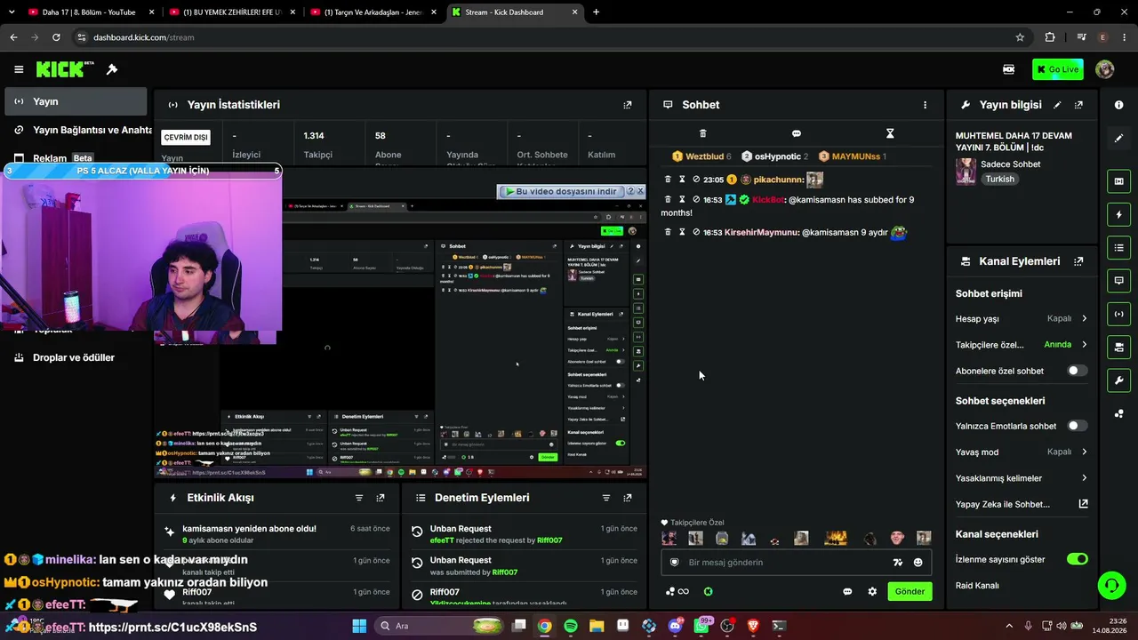Screen dimensions: 1138x640
Task: Click the Windows taskbar search box
Action: pos(437,626)
